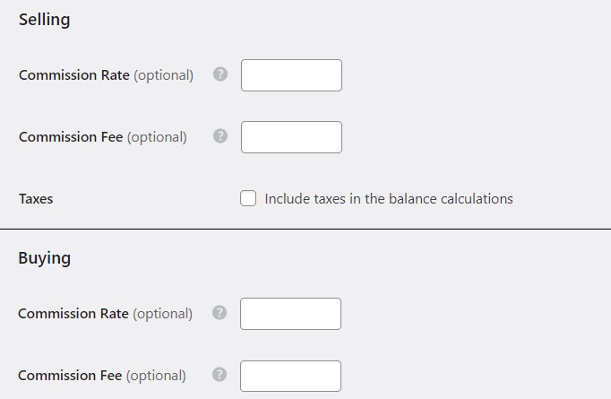
Task: Click into the Buying Commission Fee field
Action: click(x=290, y=376)
